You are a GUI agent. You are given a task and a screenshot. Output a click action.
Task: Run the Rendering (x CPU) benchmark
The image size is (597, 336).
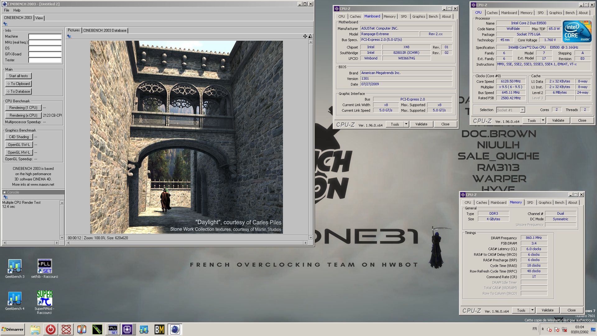23,115
